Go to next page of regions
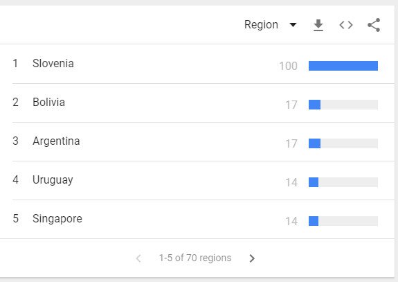 [252, 258]
